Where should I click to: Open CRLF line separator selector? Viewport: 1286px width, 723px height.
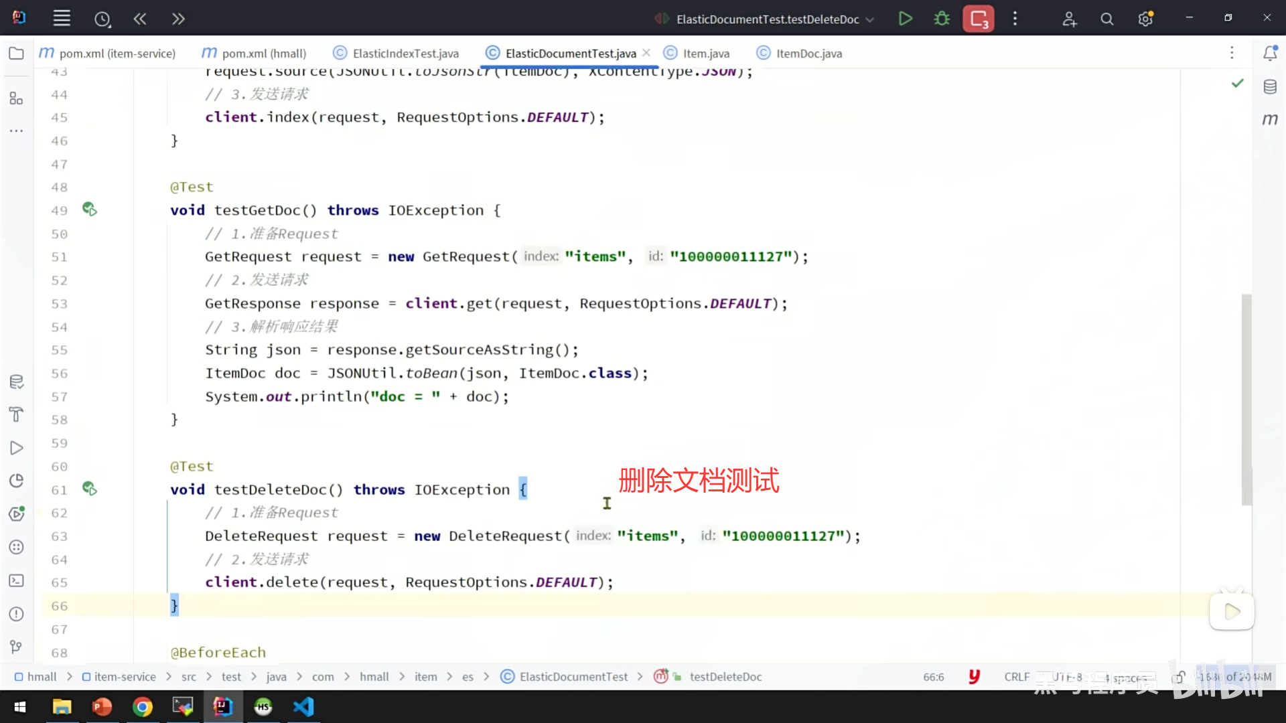coord(1016,677)
